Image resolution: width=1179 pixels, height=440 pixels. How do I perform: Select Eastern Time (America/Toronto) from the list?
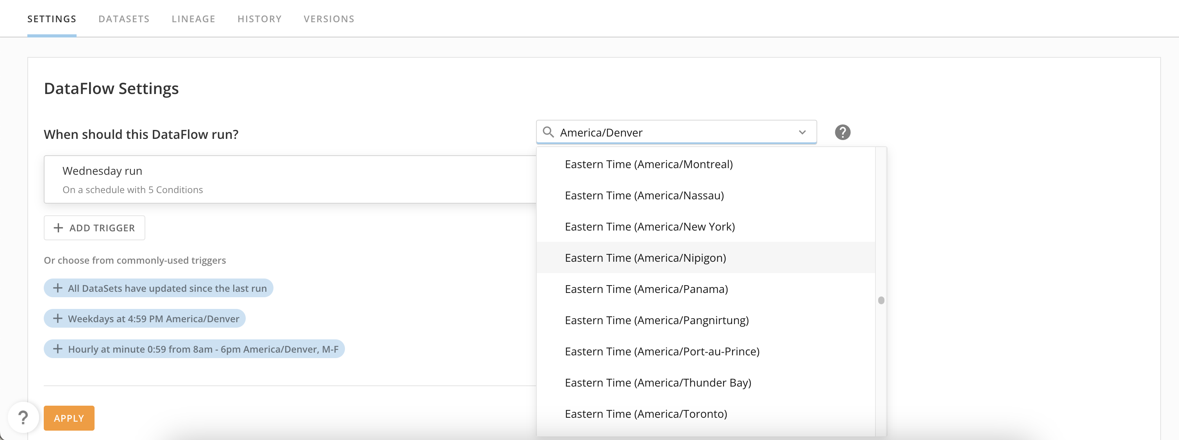(x=646, y=413)
